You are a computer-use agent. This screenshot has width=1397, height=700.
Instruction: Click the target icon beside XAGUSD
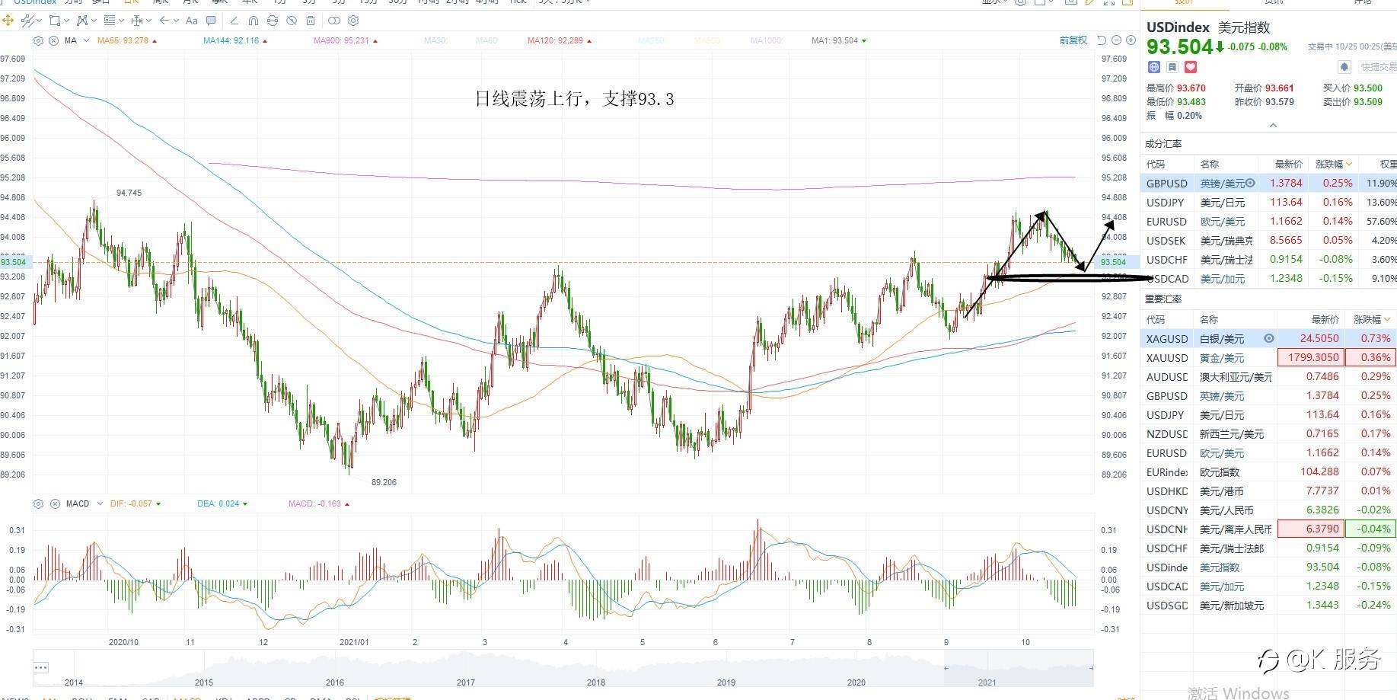pyautogui.click(x=1268, y=338)
